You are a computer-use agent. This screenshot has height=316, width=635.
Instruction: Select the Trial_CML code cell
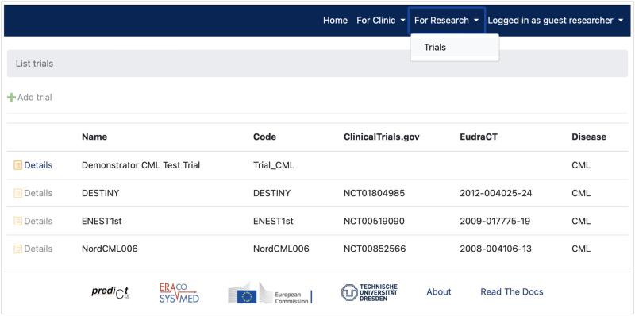[x=274, y=165]
